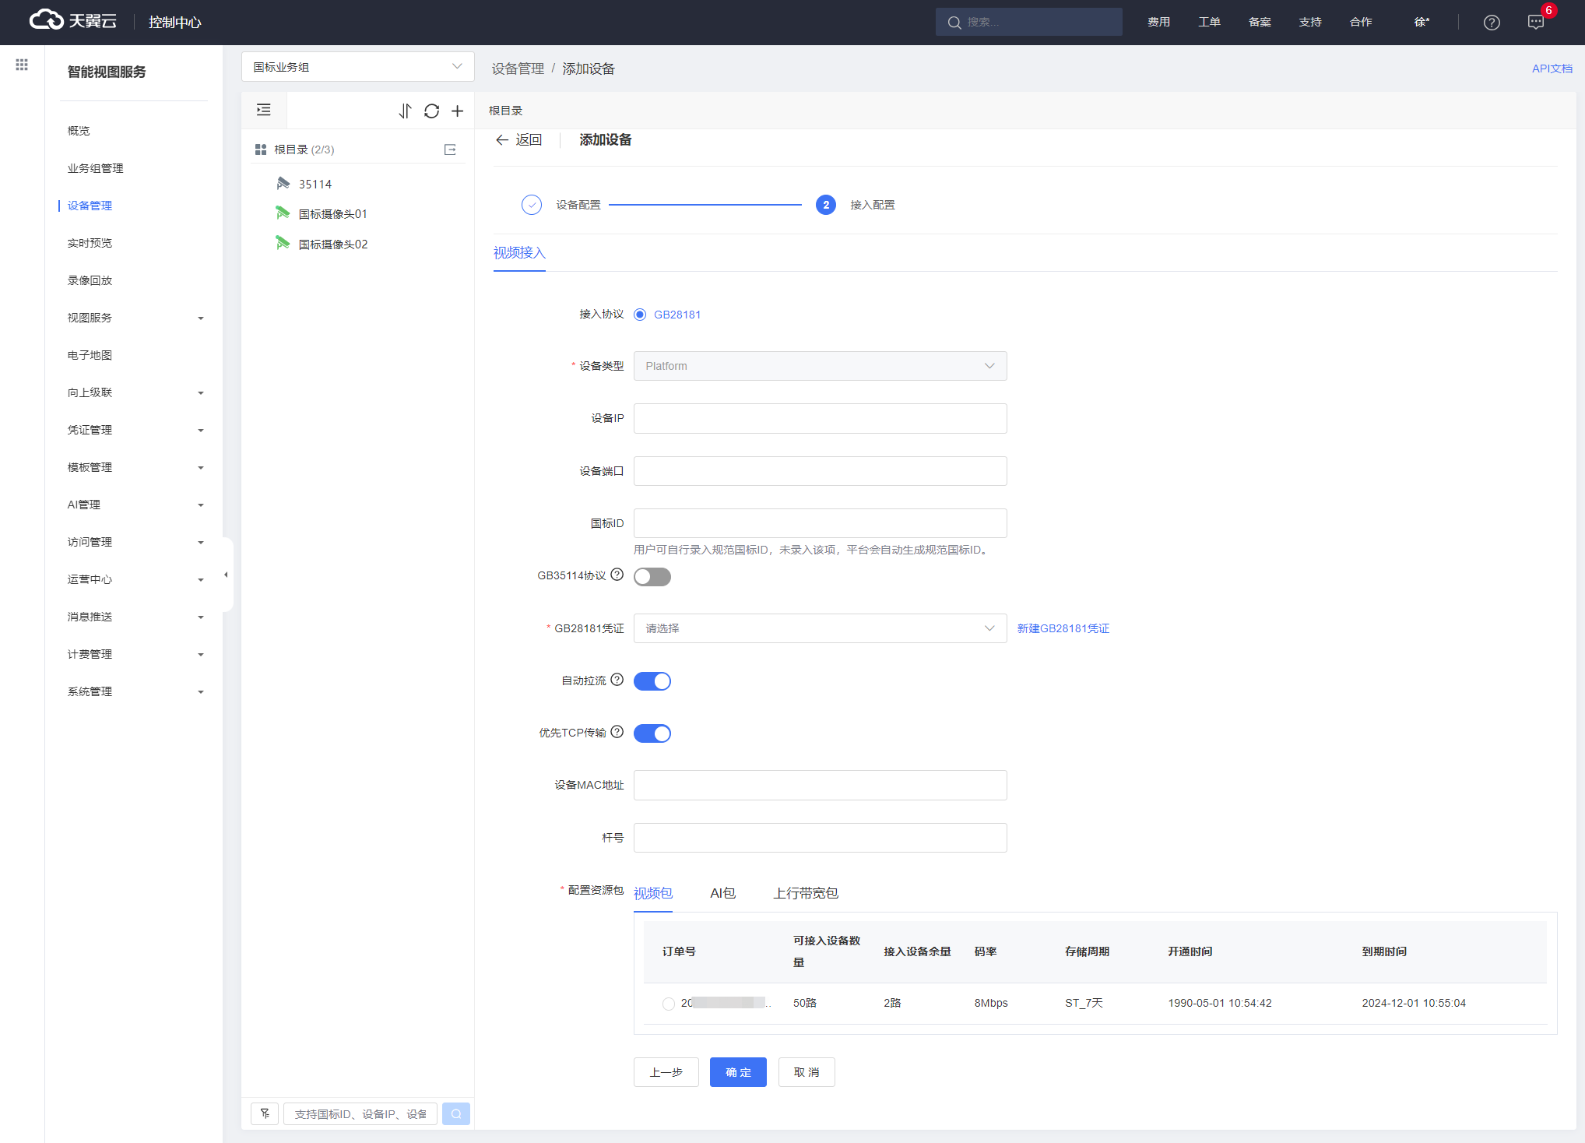Click the export icon beside root directory
1585x1143 pixels.
pos(450,149)
